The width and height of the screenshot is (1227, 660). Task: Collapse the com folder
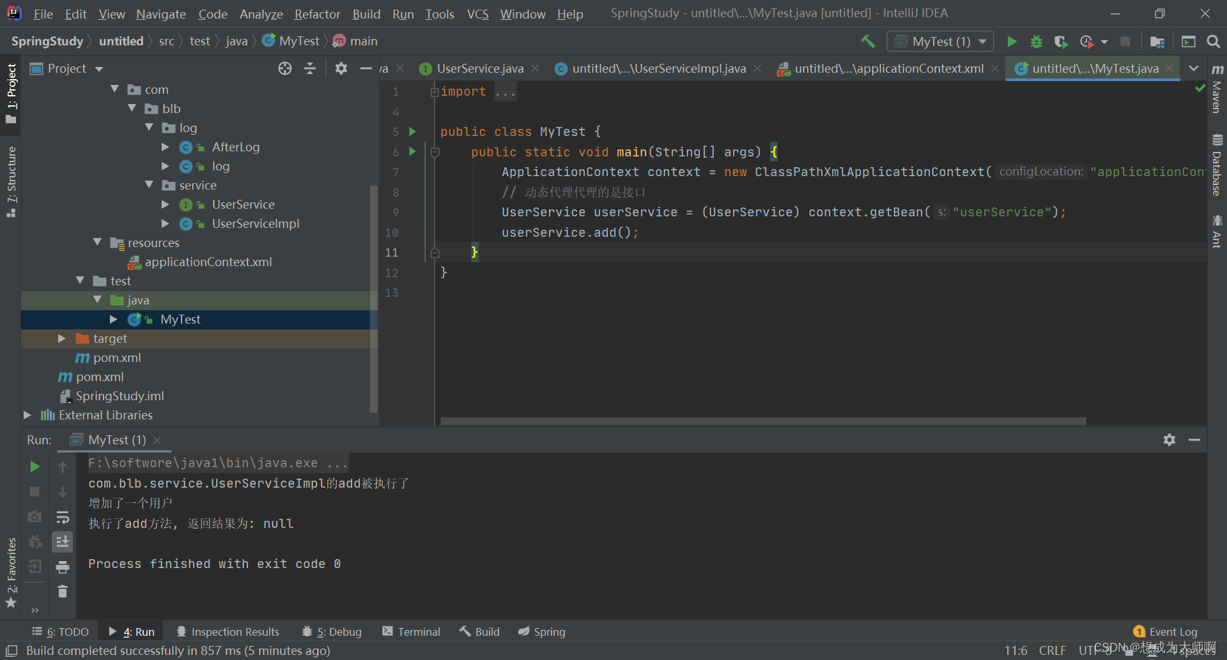114,89
